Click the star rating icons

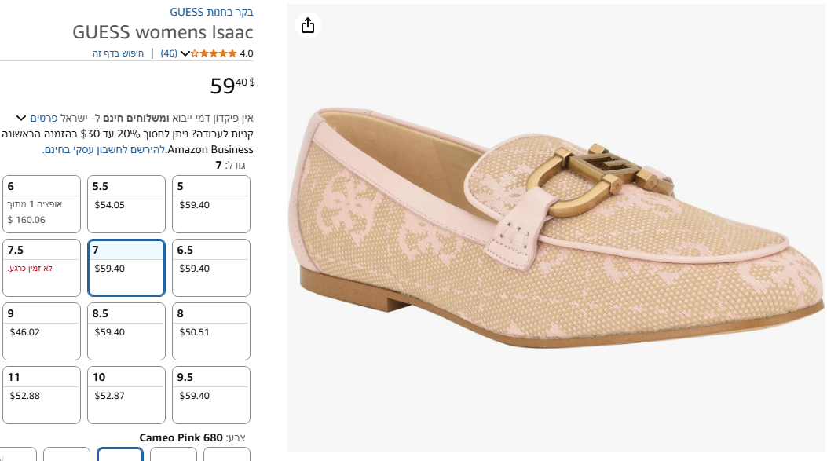tap(214, 53)
